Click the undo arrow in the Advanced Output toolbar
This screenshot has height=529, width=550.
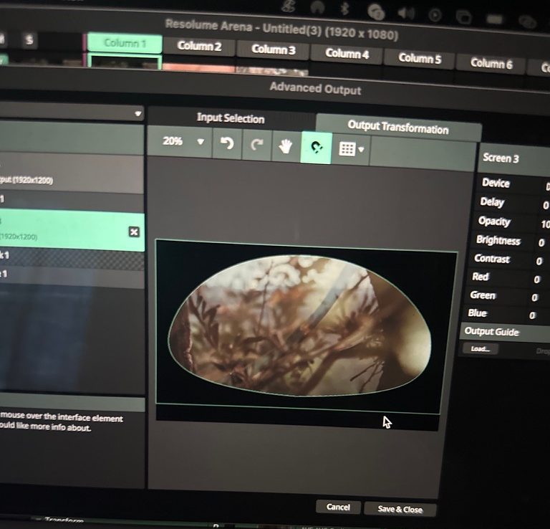pyautogui.click(x=227, y=143)
